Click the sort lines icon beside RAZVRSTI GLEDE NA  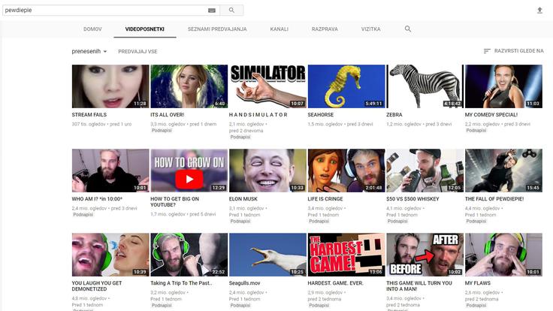click(x=487, y=51)
